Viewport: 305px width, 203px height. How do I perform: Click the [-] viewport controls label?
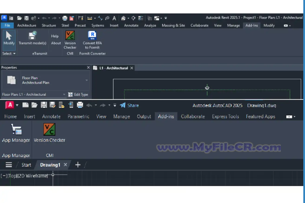4,176
